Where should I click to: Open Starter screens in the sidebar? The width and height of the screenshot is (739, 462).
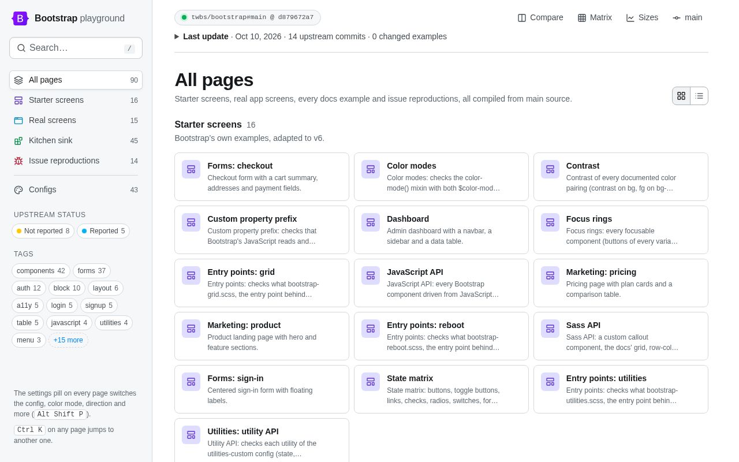[x=76, y=100]
